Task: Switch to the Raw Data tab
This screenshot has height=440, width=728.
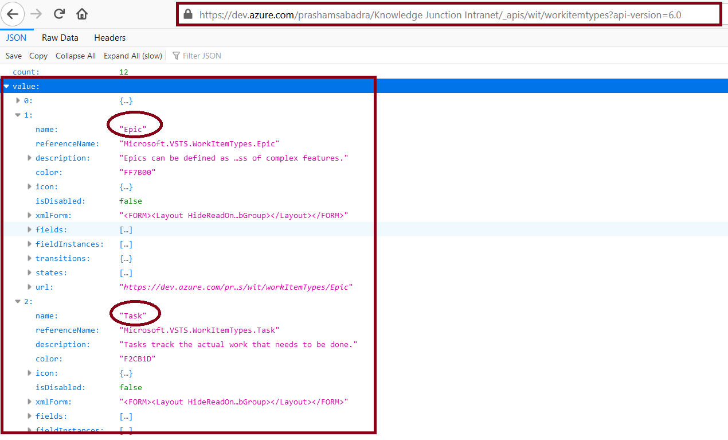Action: pos(60,38)
